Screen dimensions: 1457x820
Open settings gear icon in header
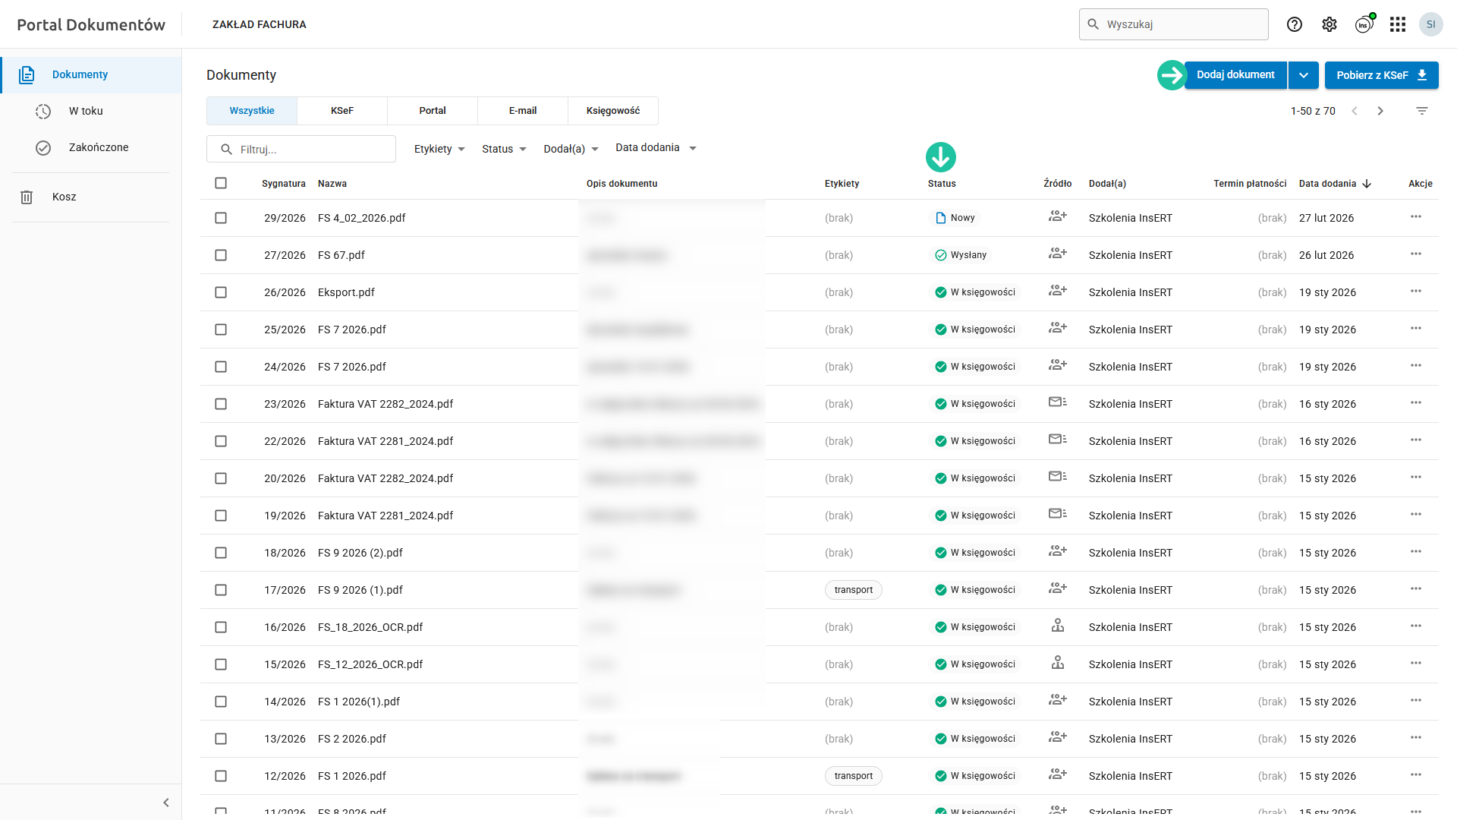[1330, 24]
